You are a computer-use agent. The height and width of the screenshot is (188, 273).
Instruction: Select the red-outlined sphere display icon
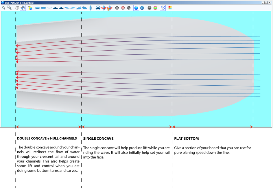pyautogui.click(x=123, y=8)
